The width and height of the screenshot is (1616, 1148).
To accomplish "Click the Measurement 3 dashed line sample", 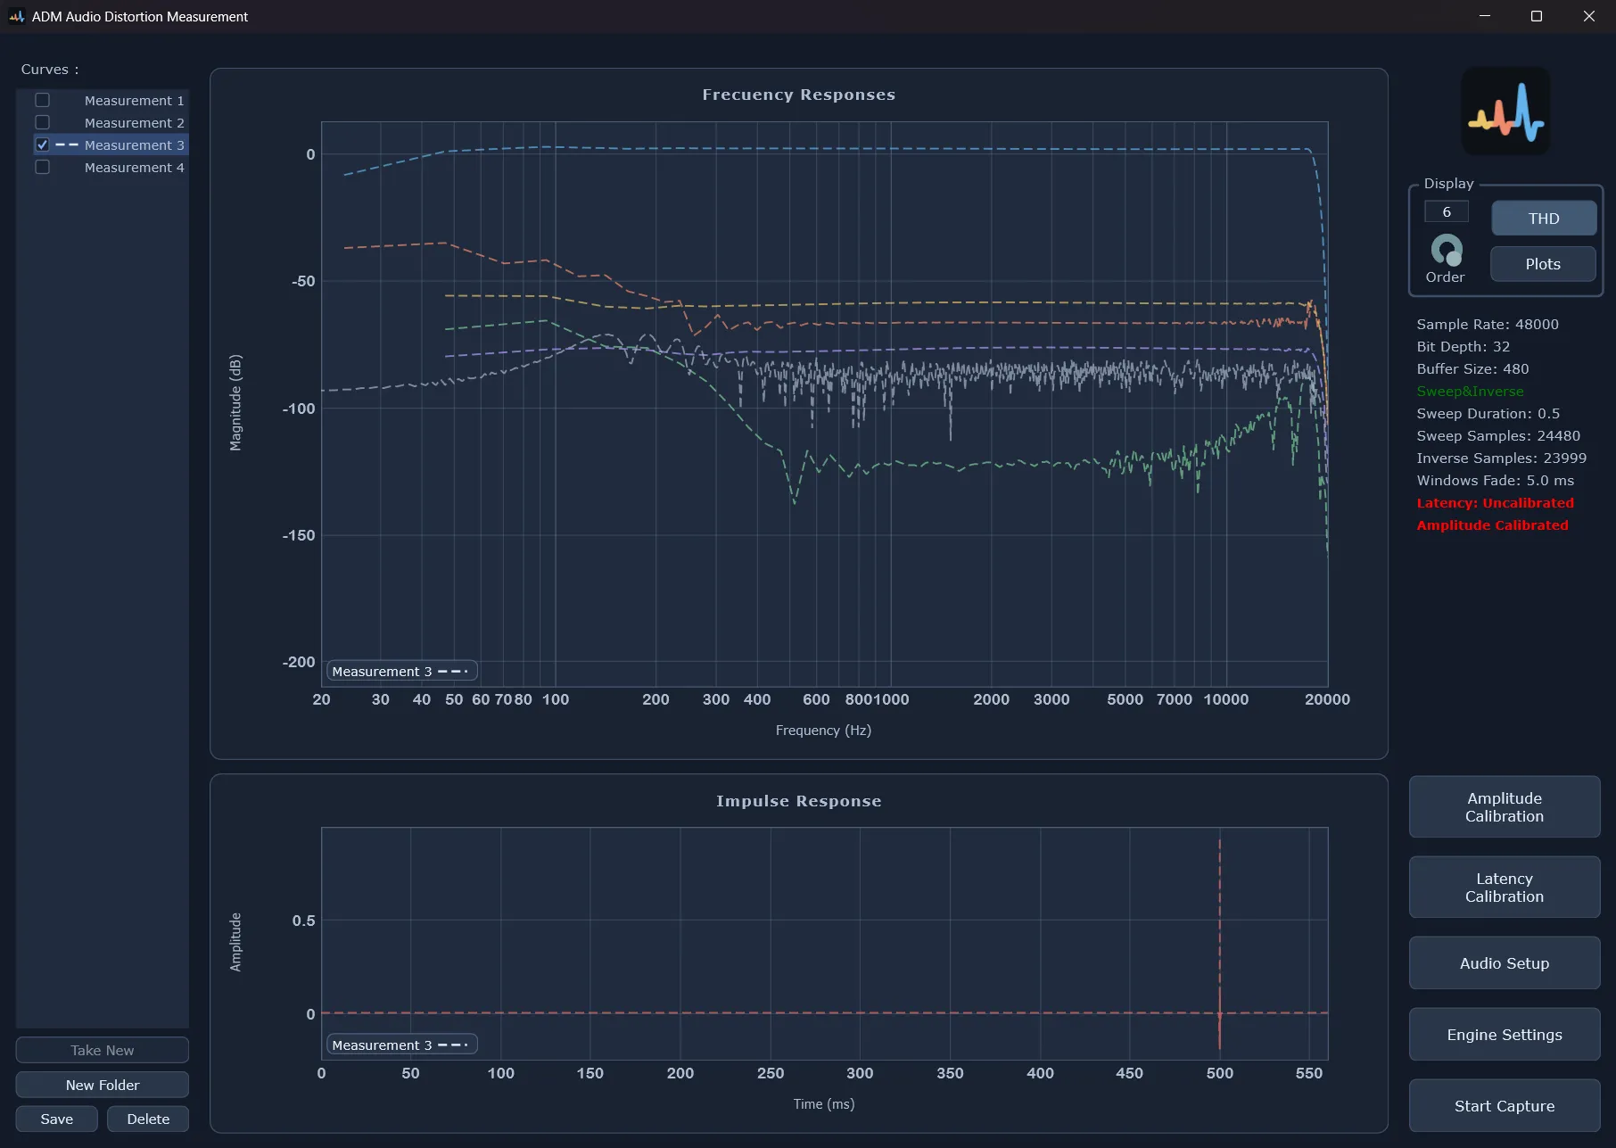I will (67, 145).
